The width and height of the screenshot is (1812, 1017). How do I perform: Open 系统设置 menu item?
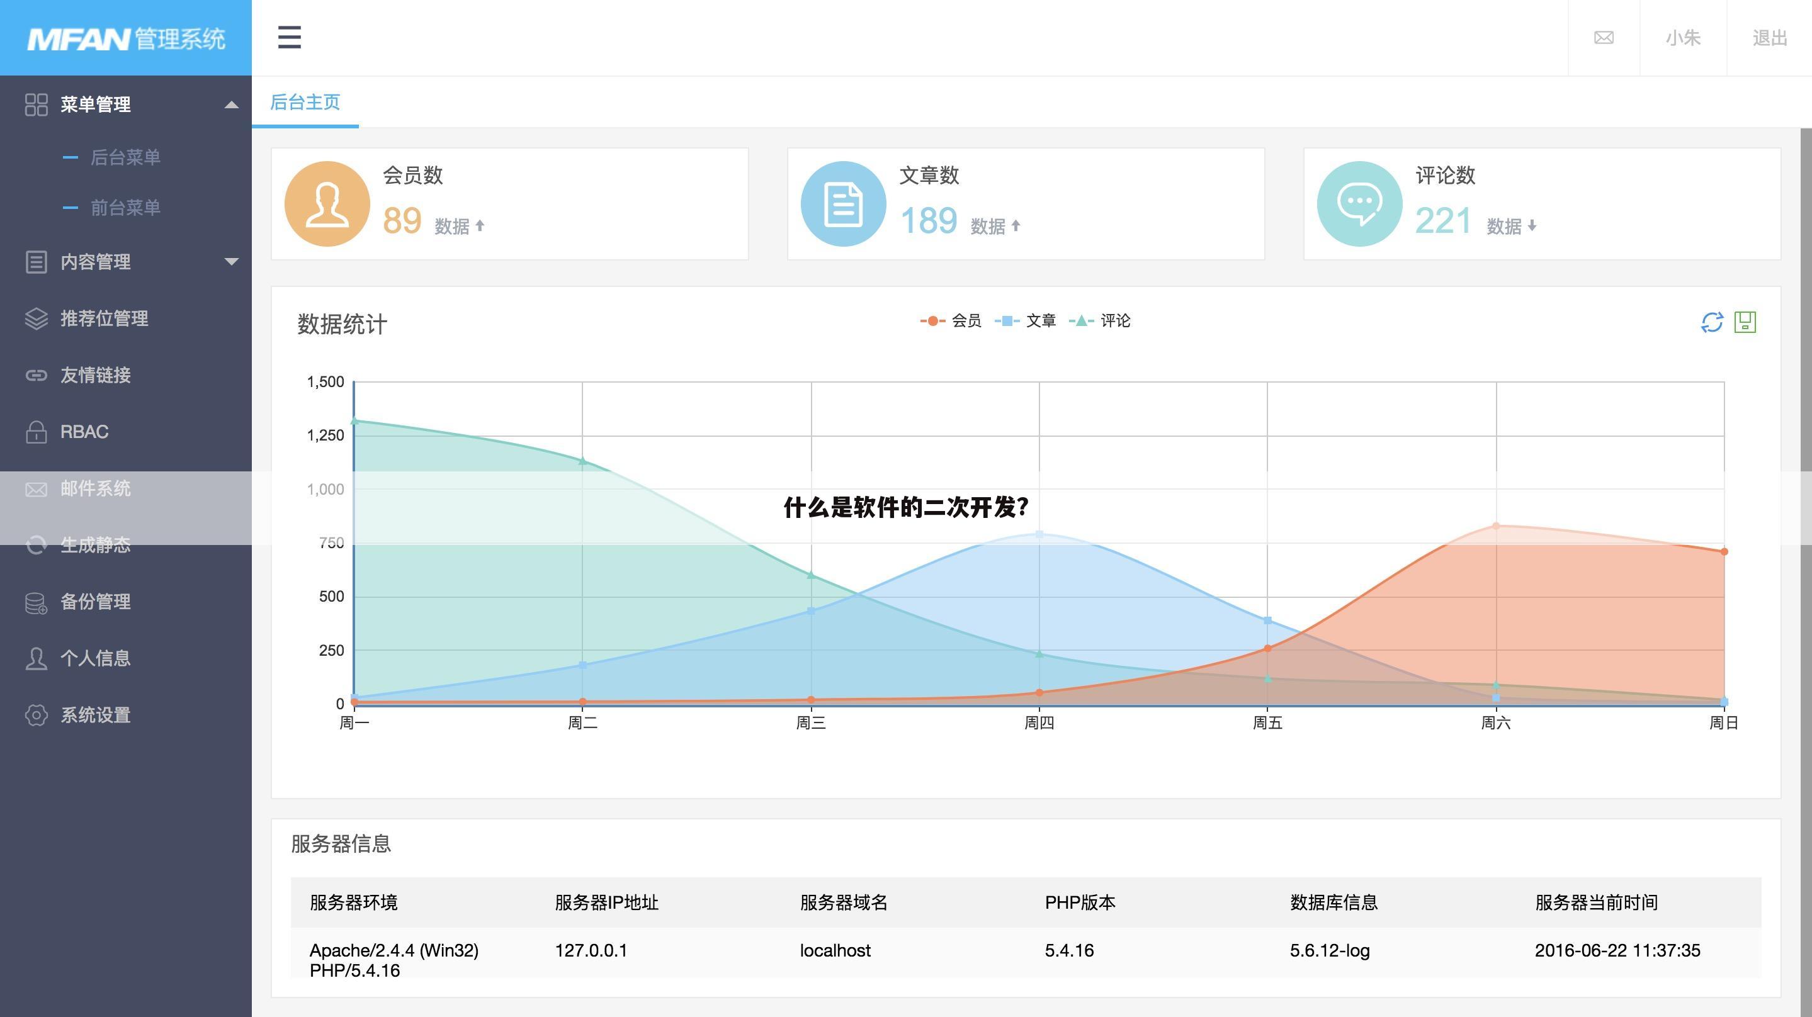click(96, 716)
